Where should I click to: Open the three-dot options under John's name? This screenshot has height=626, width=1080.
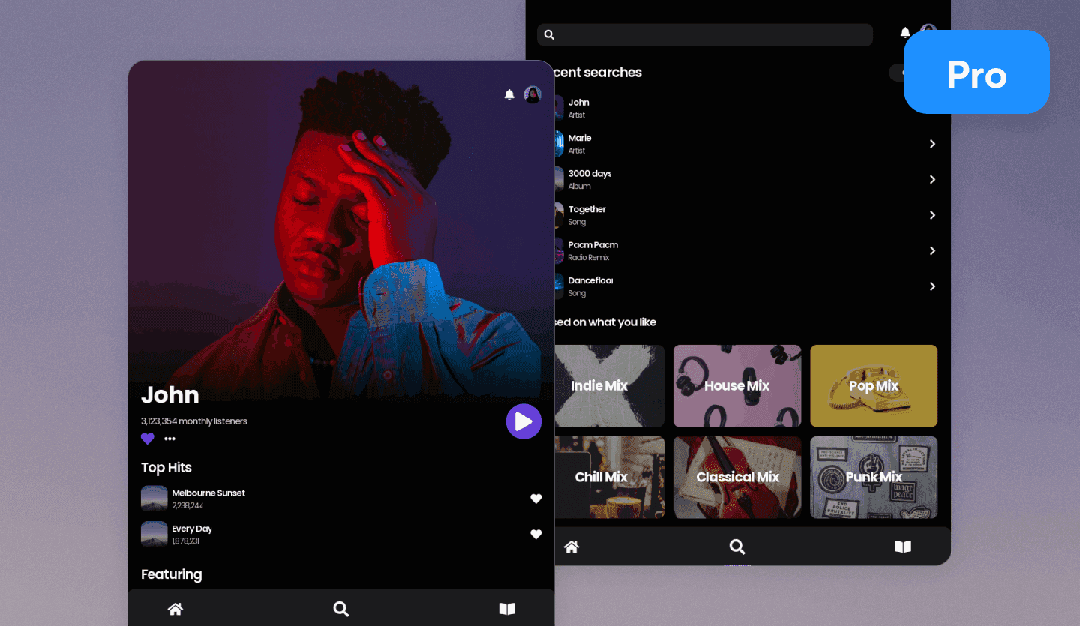(x=169, y=439)
